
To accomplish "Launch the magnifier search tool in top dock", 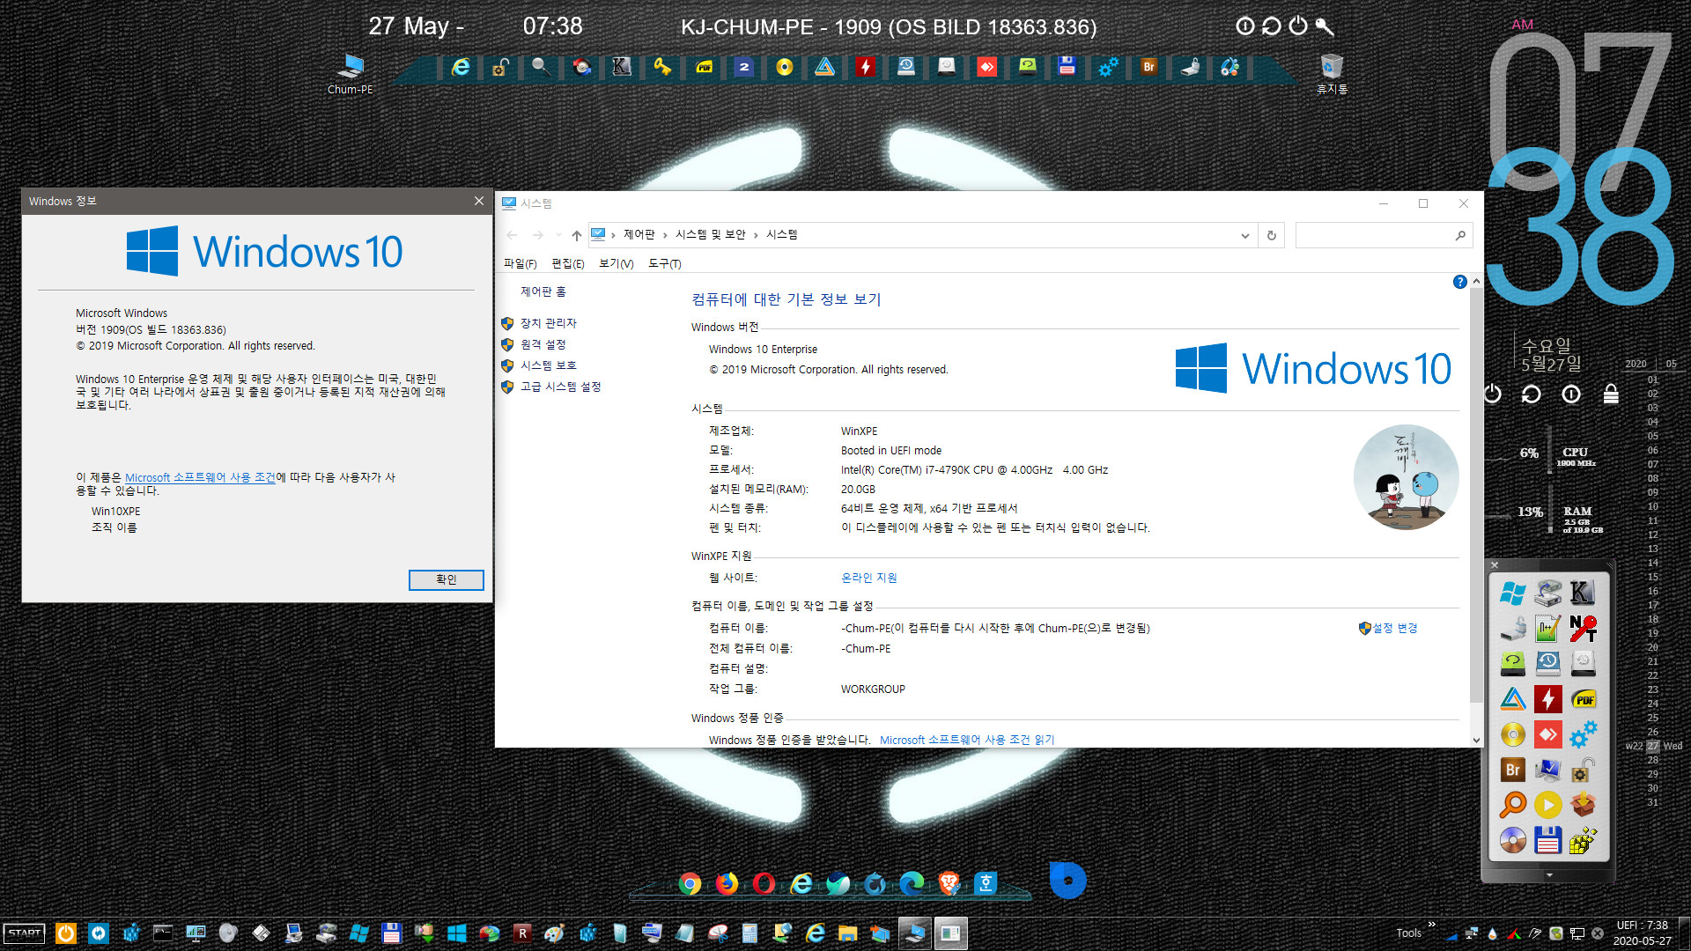I will (541, 67).
